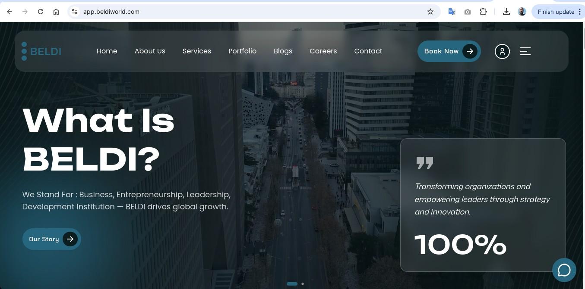Click the user account icon in navbar

(502, 51)
